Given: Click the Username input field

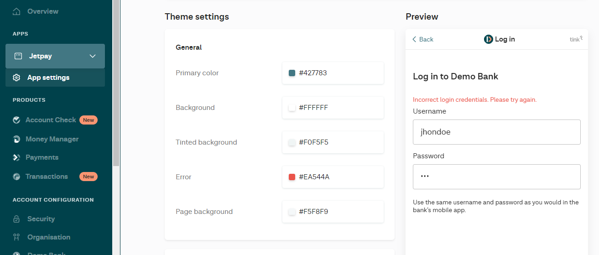Looking at the screenshot, I should point(496,132).
